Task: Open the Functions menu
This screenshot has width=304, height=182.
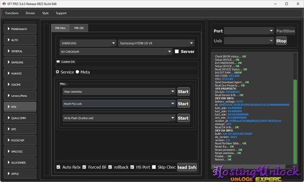Action: 12,13
